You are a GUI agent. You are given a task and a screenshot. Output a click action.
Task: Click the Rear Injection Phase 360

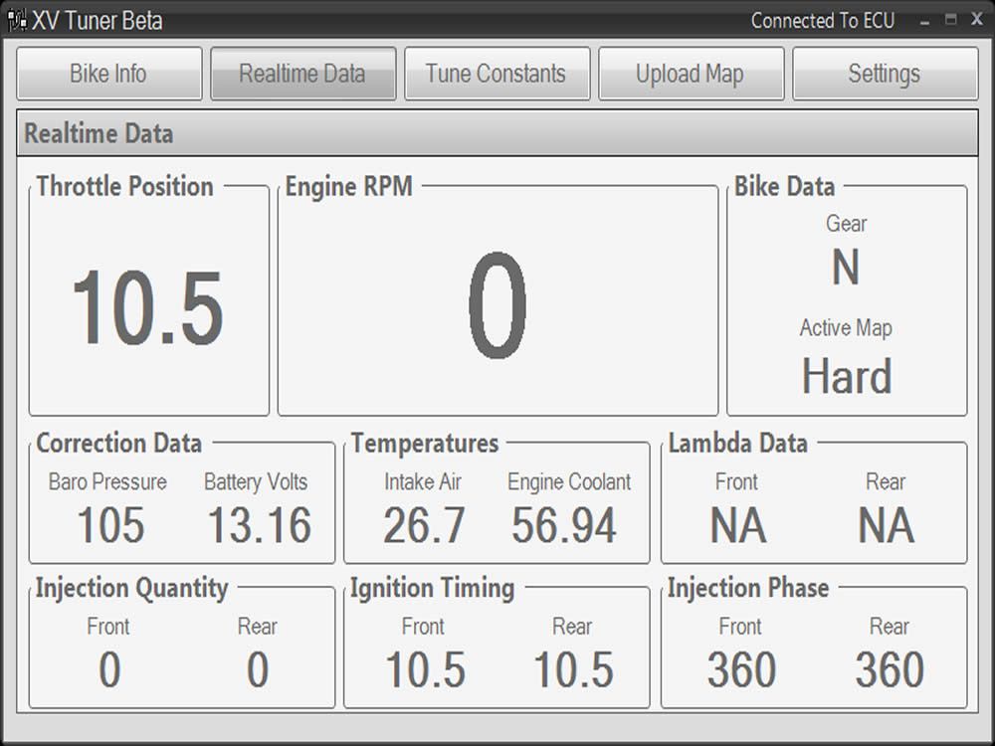[892, 669]
